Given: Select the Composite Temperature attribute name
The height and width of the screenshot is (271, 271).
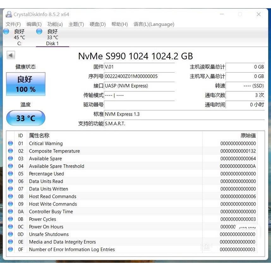Looking at the screenshot, I should click(x=54, y=151).
